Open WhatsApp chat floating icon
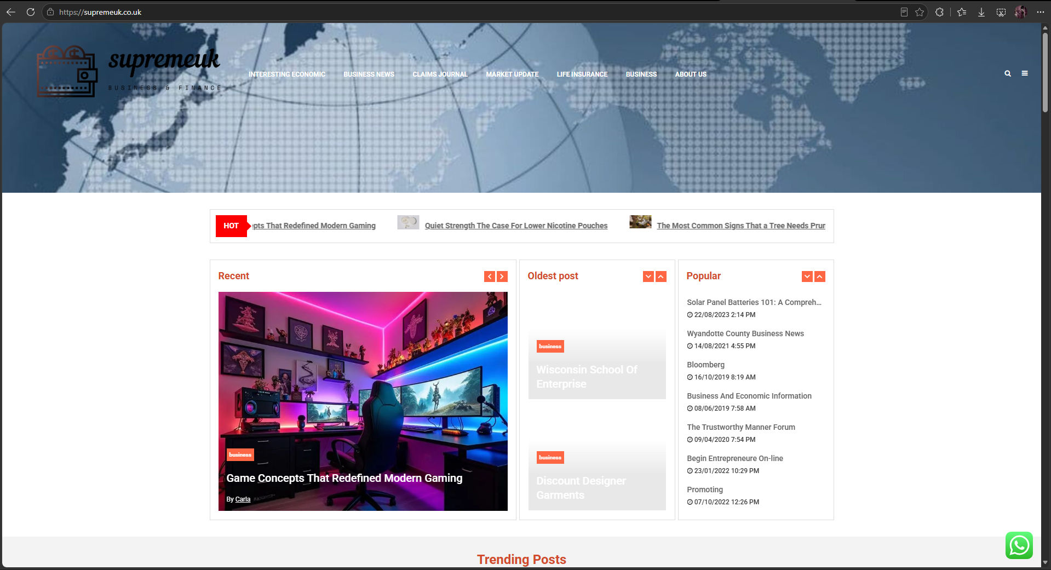Viewport: 1051px width, 570px height. [1019, 545]
